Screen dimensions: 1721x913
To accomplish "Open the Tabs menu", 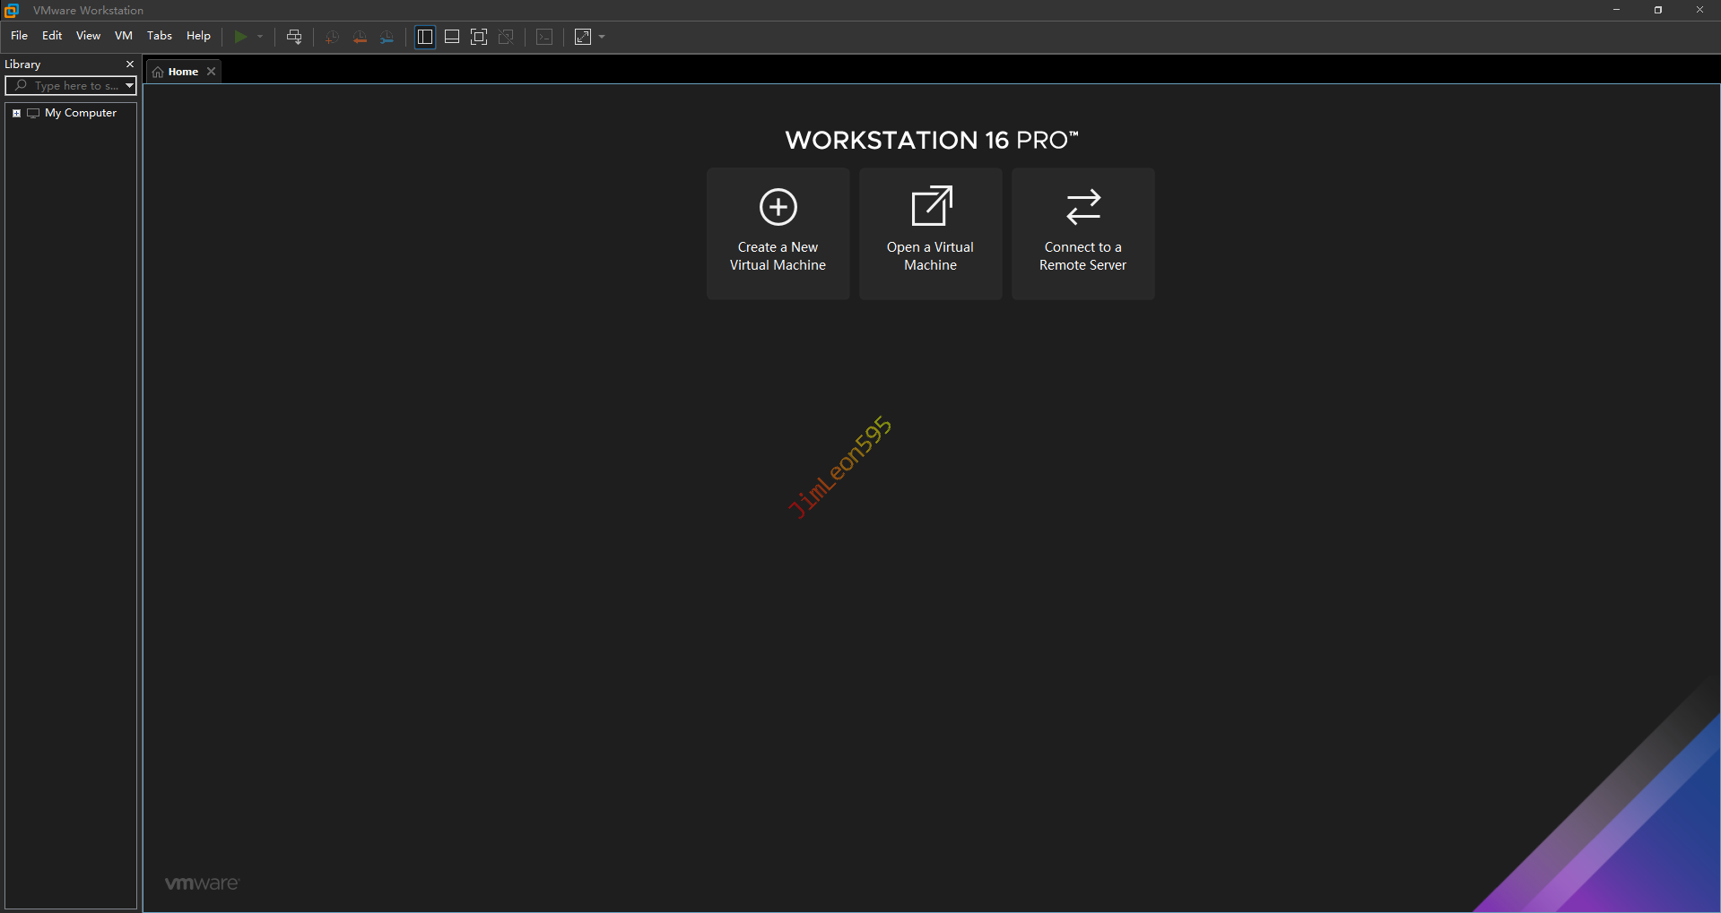I will 159,36.
